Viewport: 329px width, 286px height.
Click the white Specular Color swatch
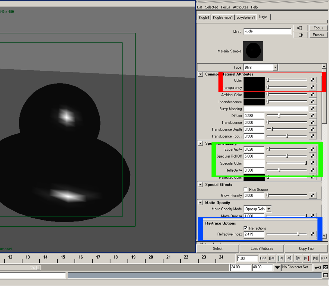click(x=254, y=163)
